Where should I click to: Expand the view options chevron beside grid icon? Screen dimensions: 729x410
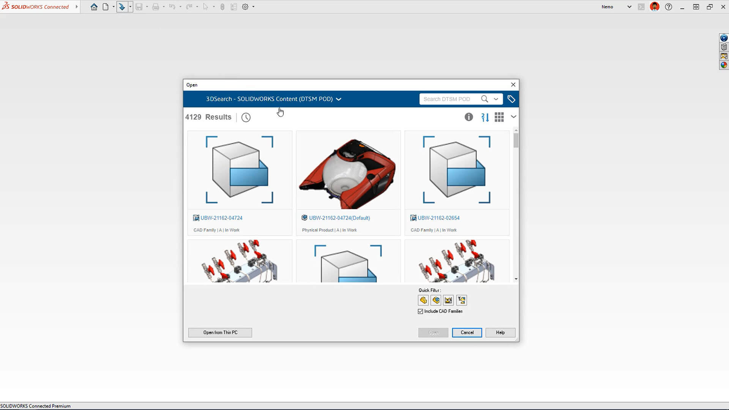(x=513, y=117)
